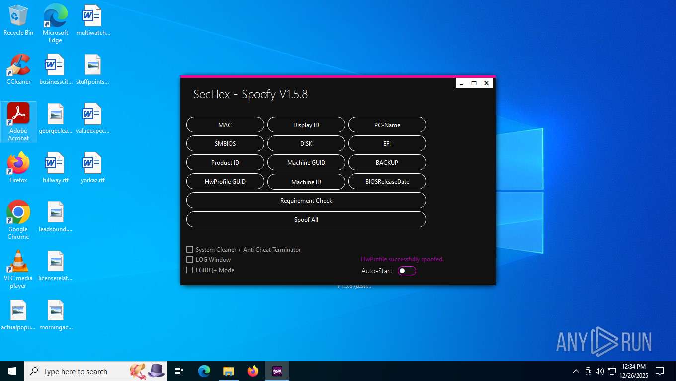Screen dimensions: 676x381
Task: Click the BIOSReleaseDate button
Action: pos(387,182)
